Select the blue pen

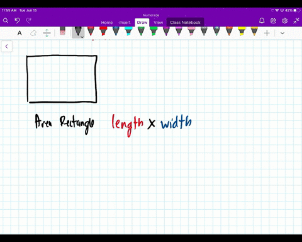[116, 31]
